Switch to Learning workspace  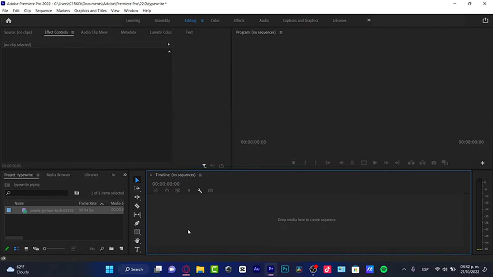pos(133,20)
